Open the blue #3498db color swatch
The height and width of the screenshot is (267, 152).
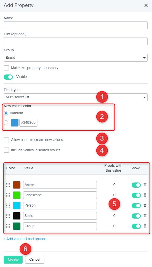coord(15,123)
